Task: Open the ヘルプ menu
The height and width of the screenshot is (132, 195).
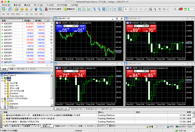Action: click(74, 5)
